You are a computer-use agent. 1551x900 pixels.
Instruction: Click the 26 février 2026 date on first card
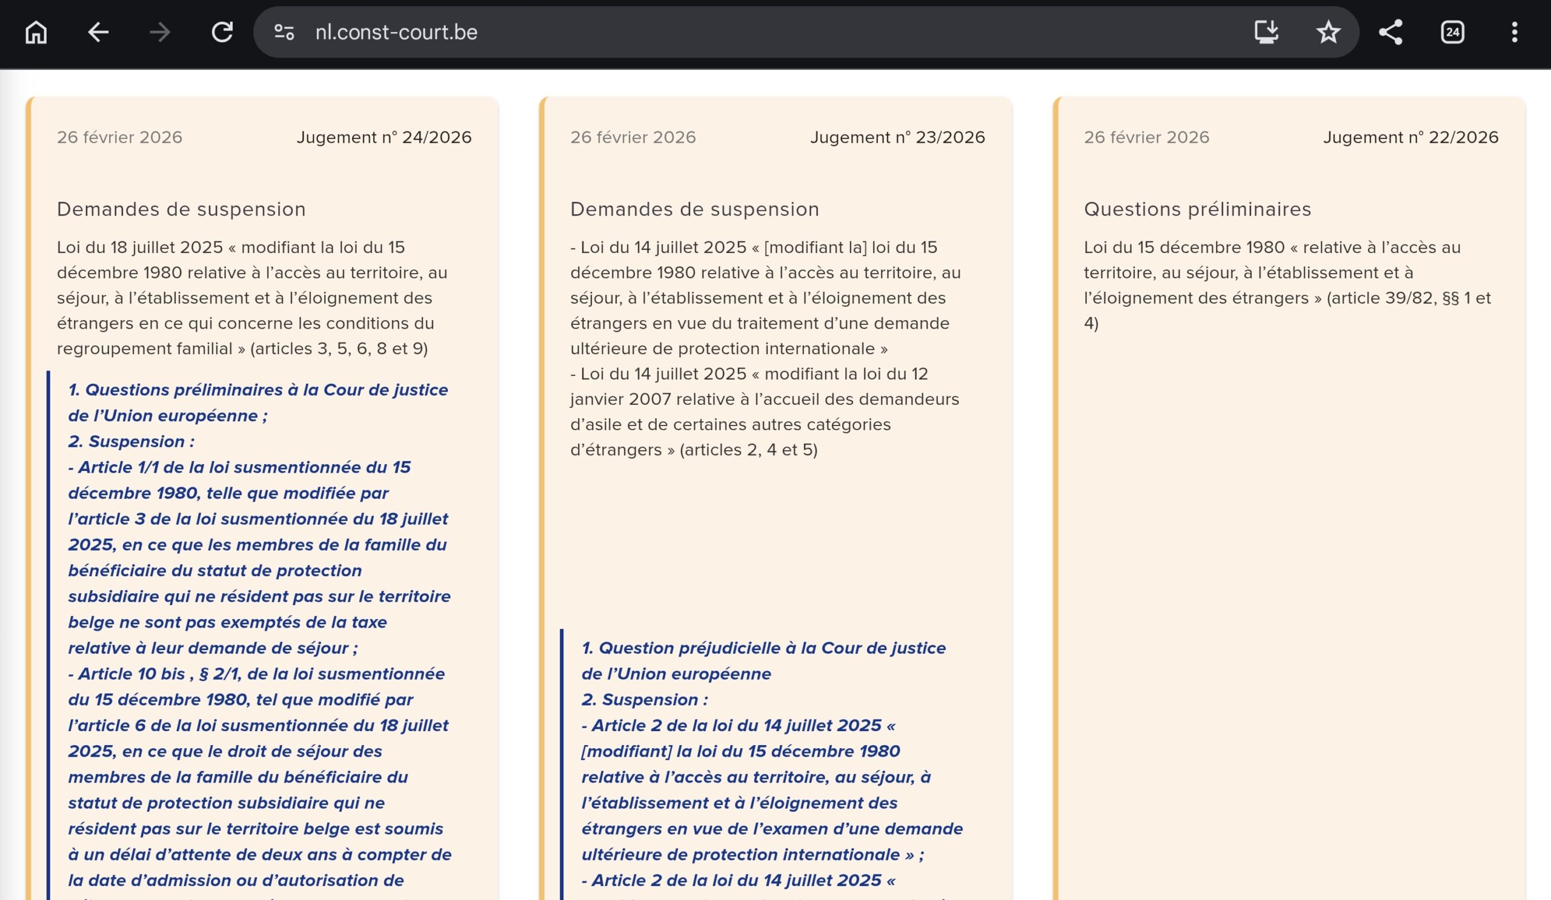pyautogui.click(x=119, y=137)
